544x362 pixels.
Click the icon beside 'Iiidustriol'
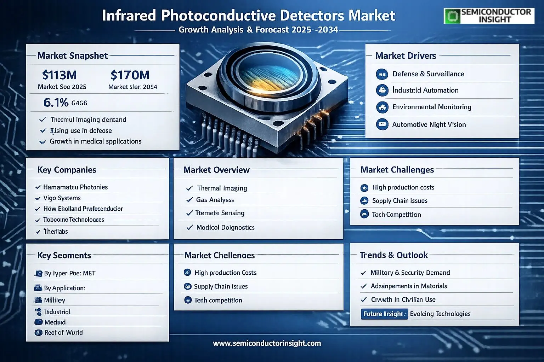(38, 312)
